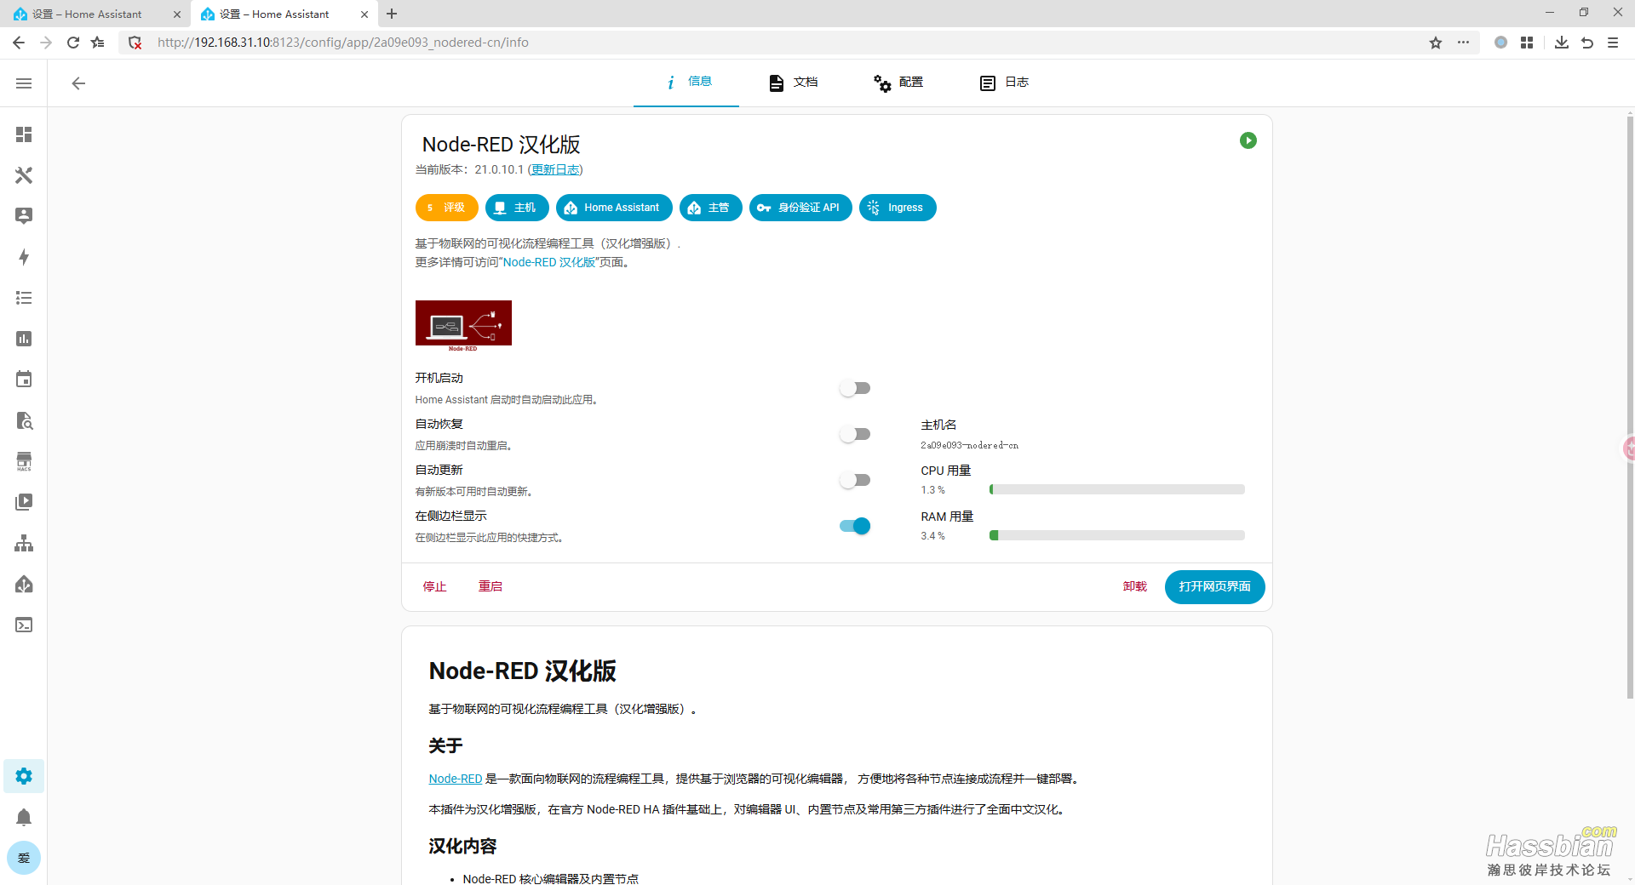The height and width of the screenshot is (885, 1635).
Task: Open Notifications bell in sidebar
Action: click(24, 817)
